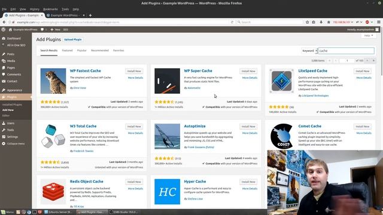Install Comet Cache now
Viewport: 383px width, 215px height.
pos(363,127)
